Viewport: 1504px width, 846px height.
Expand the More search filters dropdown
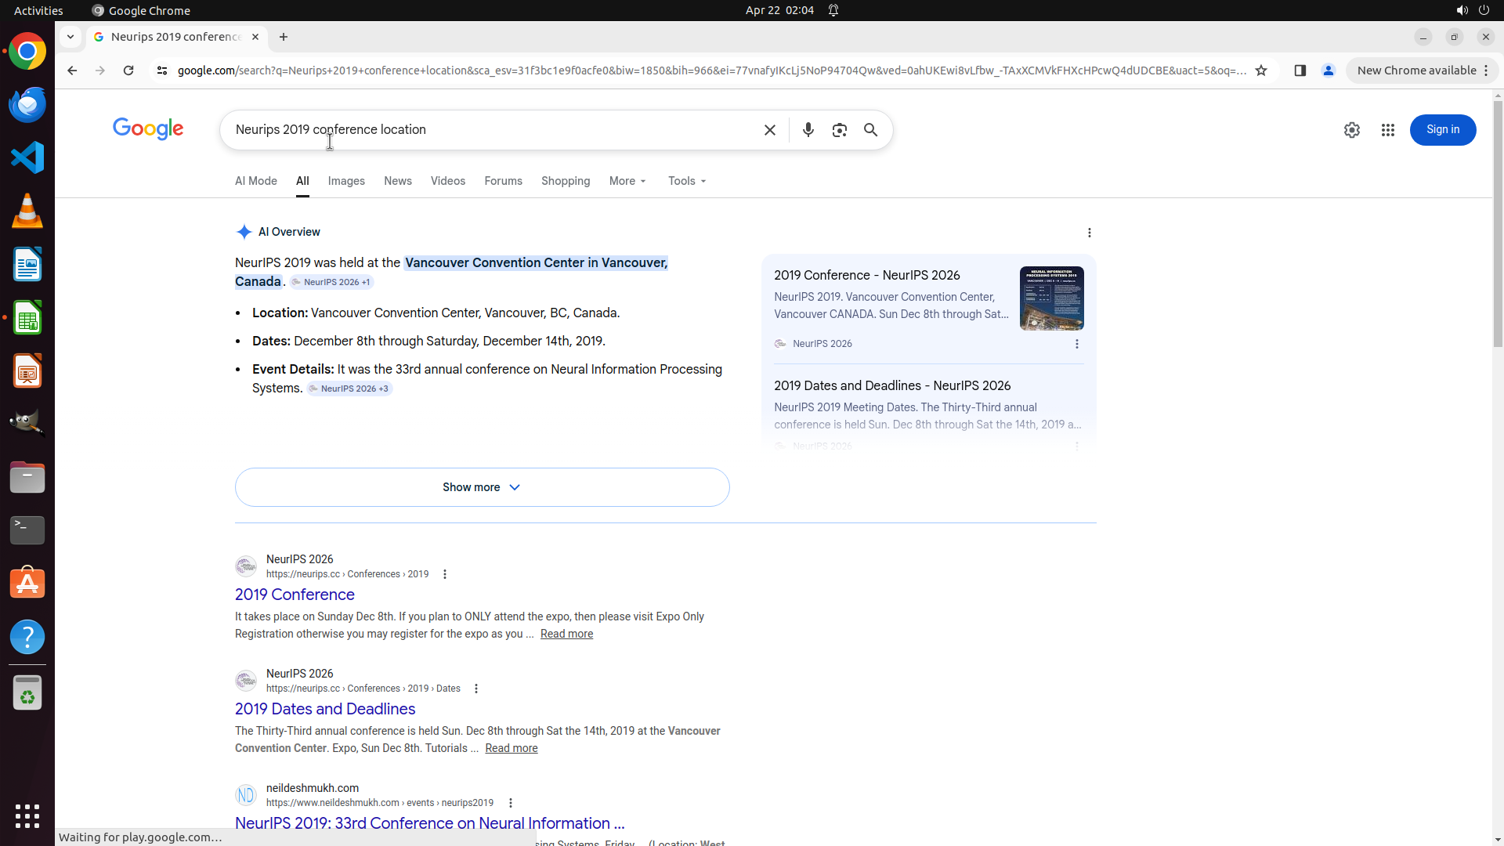[627, 181]
